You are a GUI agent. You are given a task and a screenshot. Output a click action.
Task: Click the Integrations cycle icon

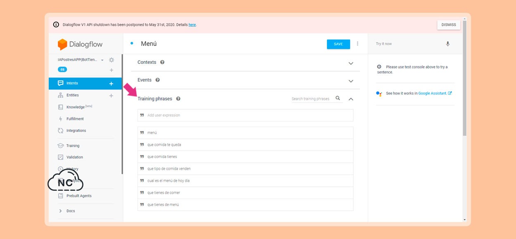pos(61,131)
